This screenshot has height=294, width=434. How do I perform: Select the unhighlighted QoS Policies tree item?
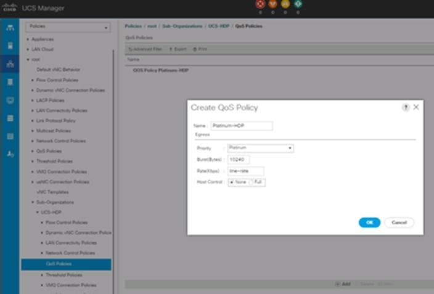(x=49, y=151)
